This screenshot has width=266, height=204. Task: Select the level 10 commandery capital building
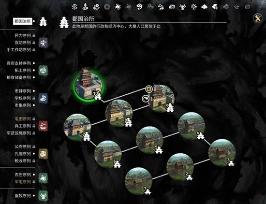click(x=89, y=85)
